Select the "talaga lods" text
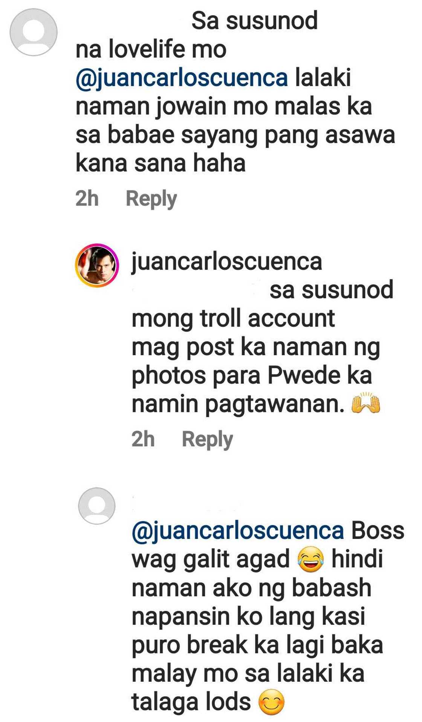Viewport: 422px width, 722px height. tap(191, 703)
